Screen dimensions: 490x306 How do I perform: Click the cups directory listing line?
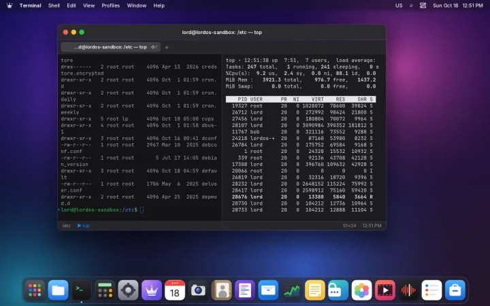(x=137, y=119)
